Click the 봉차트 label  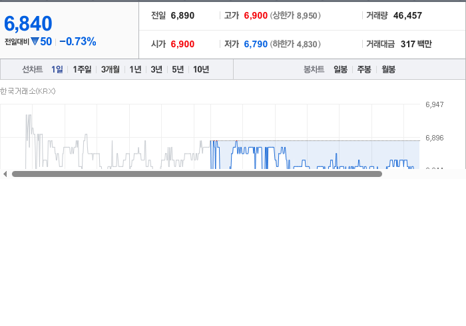pyautogui.click(x=314, y=69)
